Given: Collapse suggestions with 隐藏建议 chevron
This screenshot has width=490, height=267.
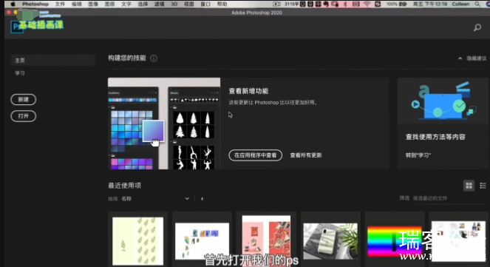Looking at the screenshot, I should (460, 58).
